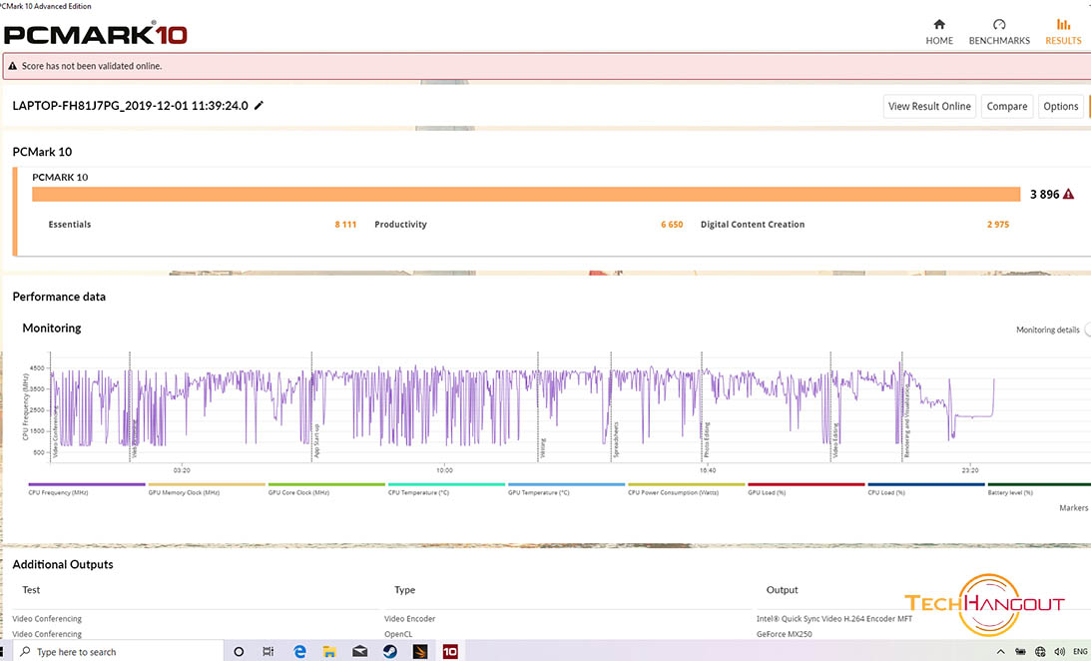The height and width of the screenshot is (661, 1091).
Task: Click the Results bar chart icon
Action: [1063, 24]
